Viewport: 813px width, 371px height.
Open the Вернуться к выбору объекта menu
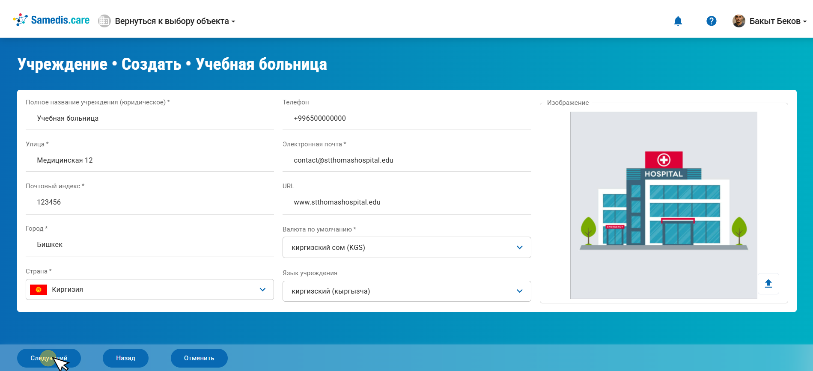coord(175,21)
